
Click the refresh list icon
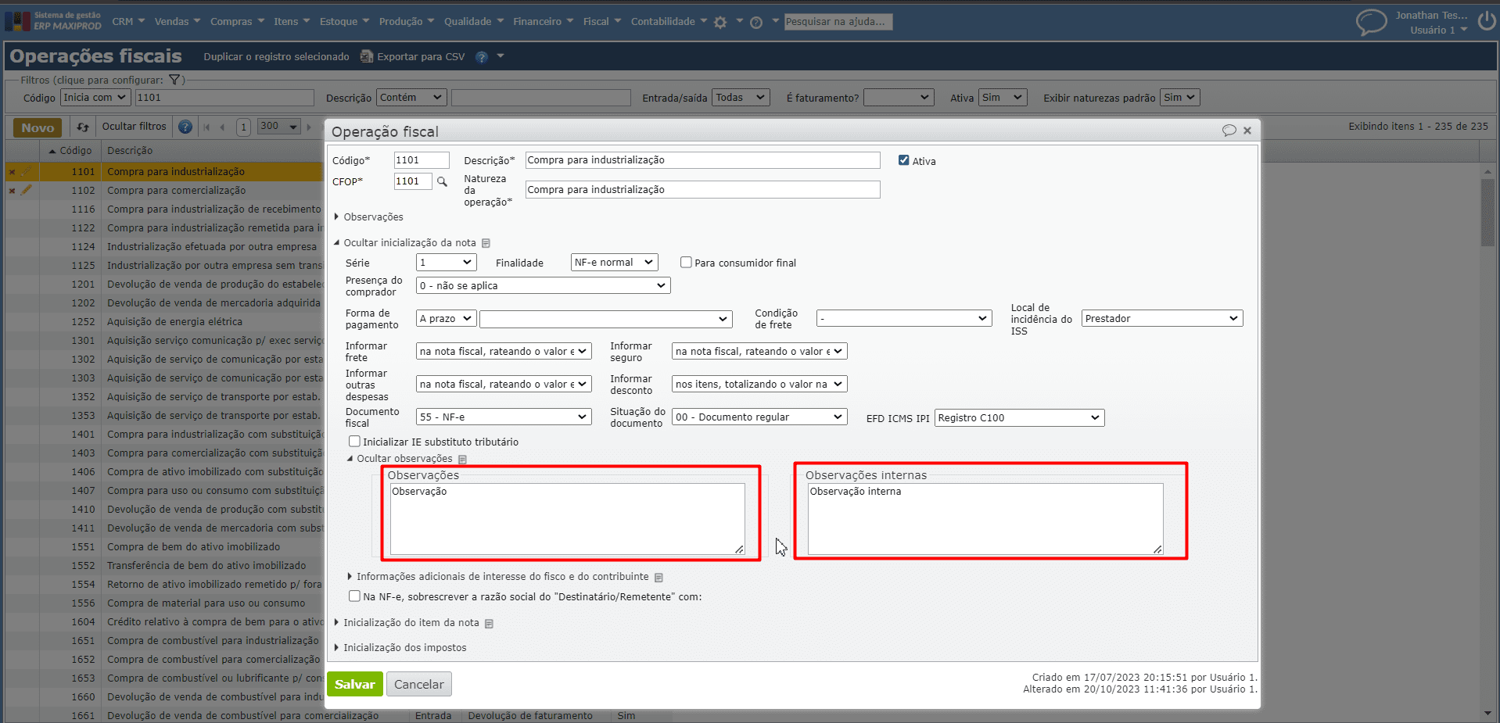point(83,127)
